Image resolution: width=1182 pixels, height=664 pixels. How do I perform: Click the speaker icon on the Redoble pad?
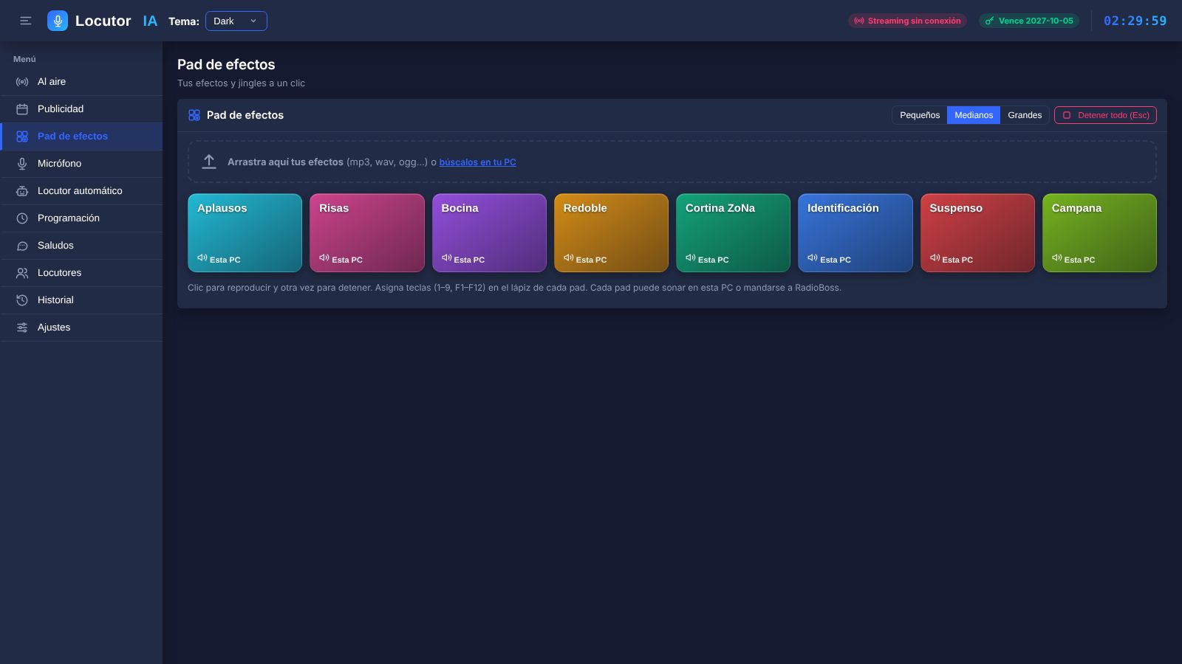(568, 258)
